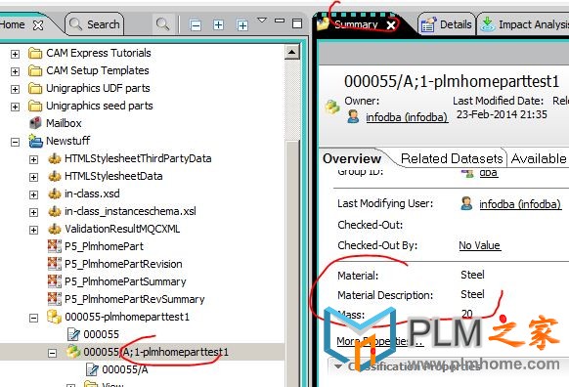The height and width of the screenshot is (387, 569).
Task: Click the P5_PlmhomePart stylesheet icon
Action: 55,246
